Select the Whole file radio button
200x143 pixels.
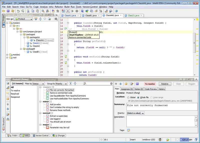pyautogui.click(x=138, y=97)
